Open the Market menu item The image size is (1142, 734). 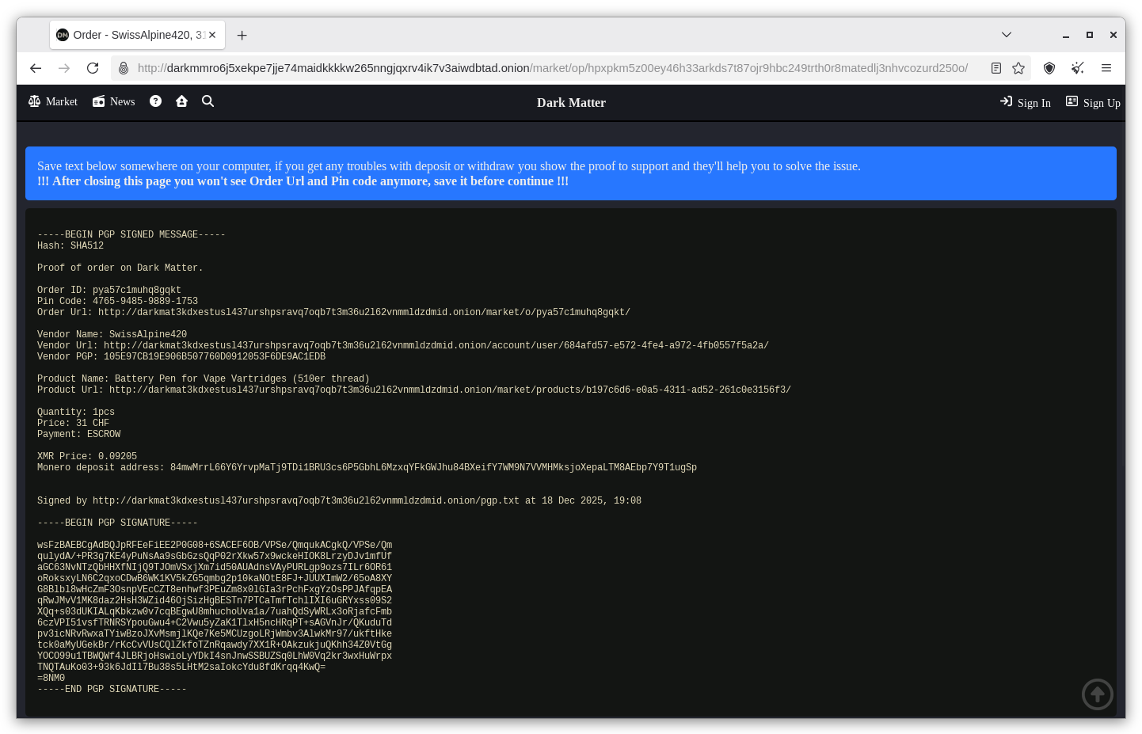(x=53, y=101)
